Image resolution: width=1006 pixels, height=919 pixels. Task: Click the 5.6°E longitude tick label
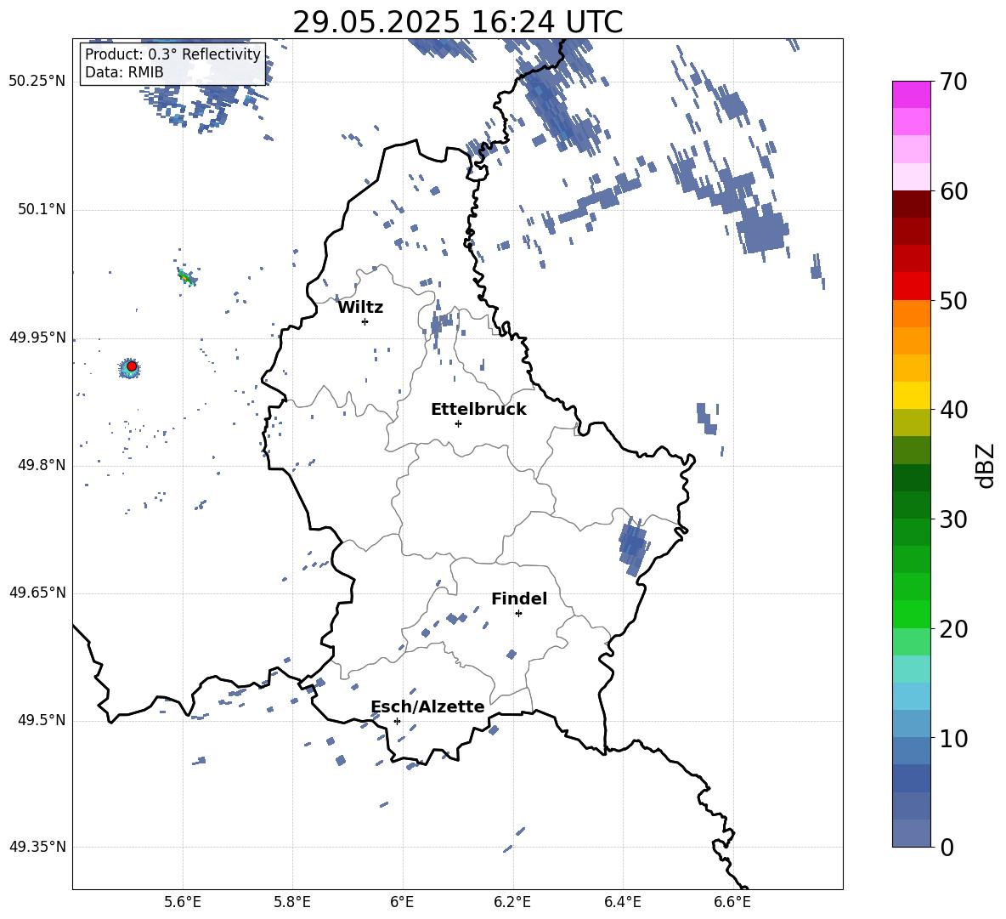click(182, 902)
